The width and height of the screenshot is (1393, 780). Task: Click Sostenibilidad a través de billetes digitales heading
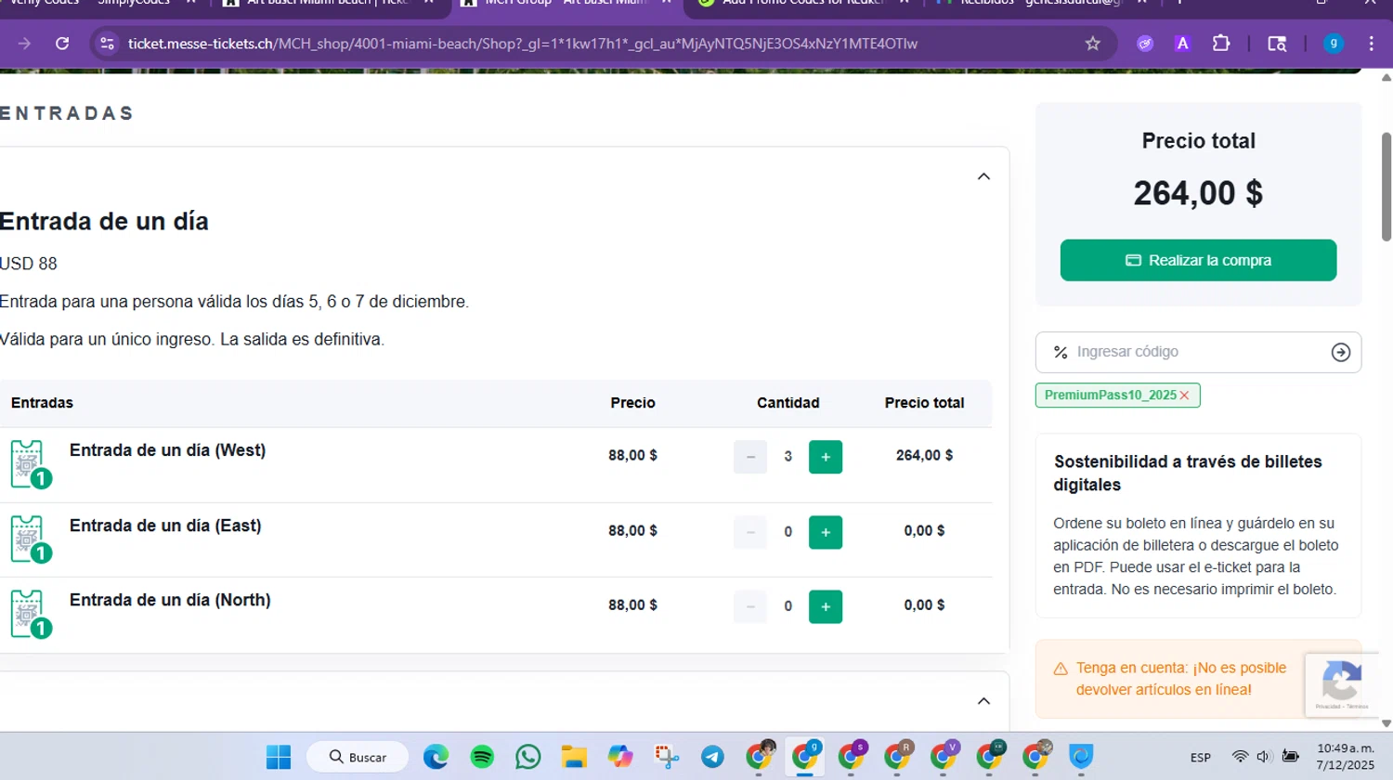[1188, 473]
